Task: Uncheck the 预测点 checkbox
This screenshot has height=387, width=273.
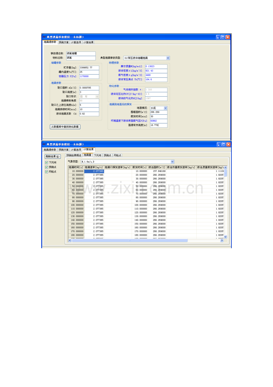Action: pos(46,167)
